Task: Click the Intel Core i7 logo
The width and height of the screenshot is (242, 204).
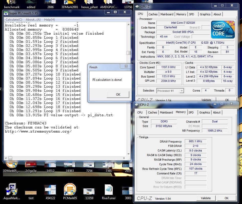Action: 223,30
